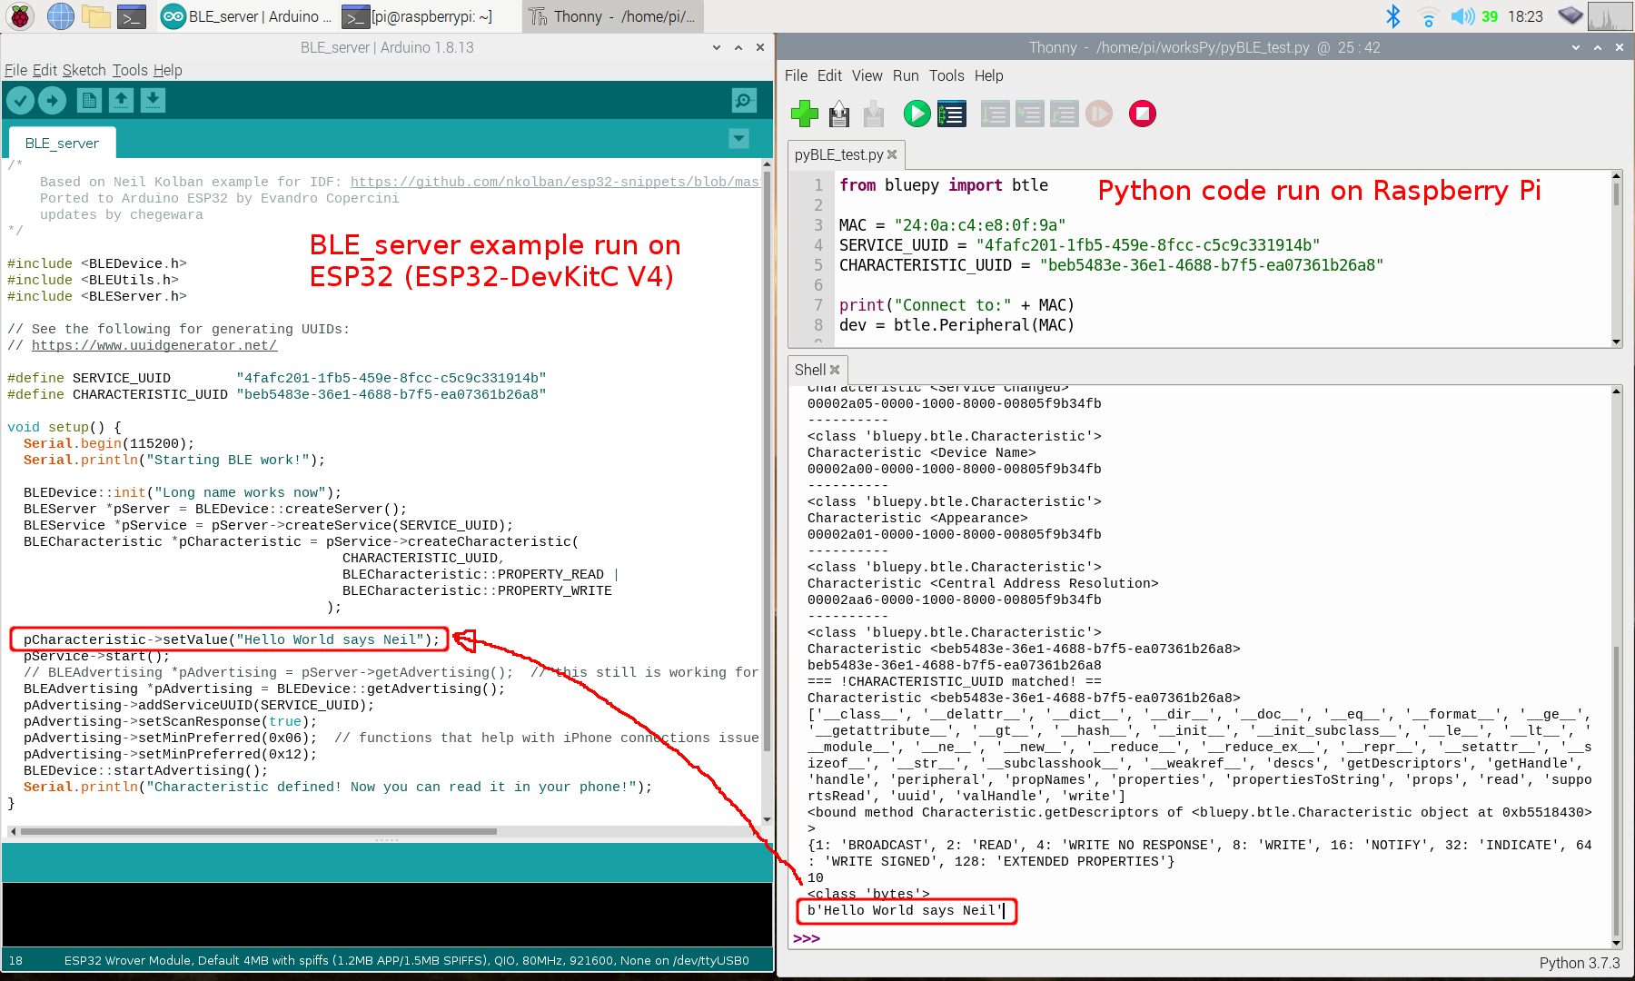This screenshot has width=1635, height=981.
Task: Open Thonny Help menu
Action: tap(988, 75)
